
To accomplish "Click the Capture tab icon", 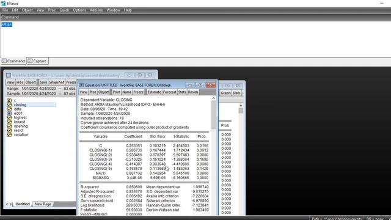I will pyautogui.click(x=30, y=61).
